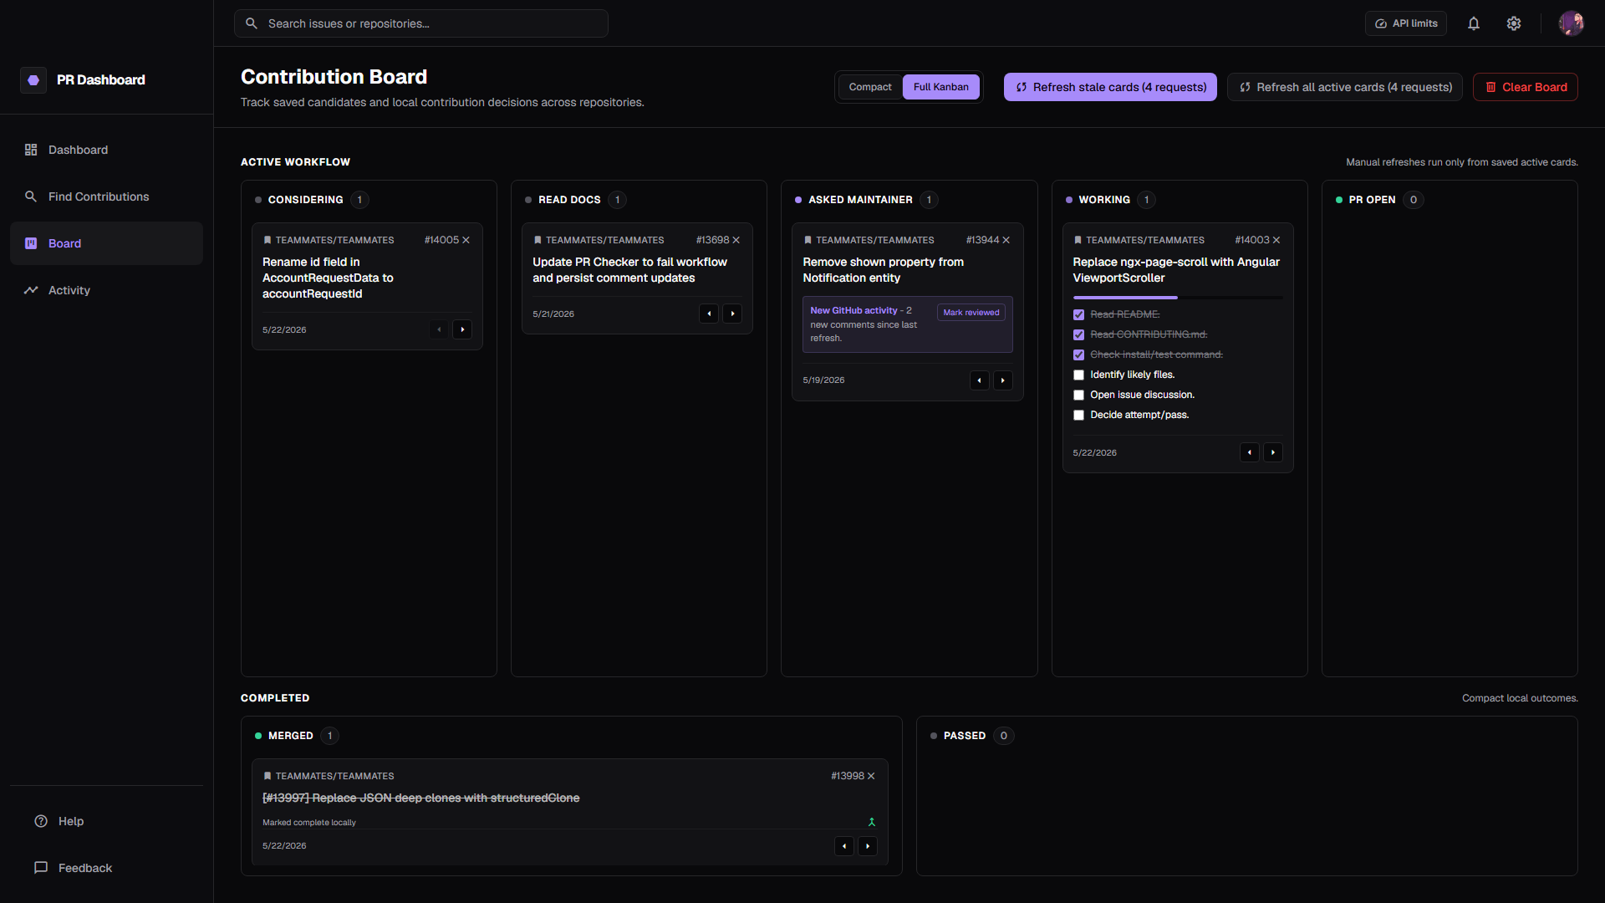The height and width of the screenshot is (903, 1605).
Task: Click the PR Dashboard logo icon
Action: tap(33, 80)
